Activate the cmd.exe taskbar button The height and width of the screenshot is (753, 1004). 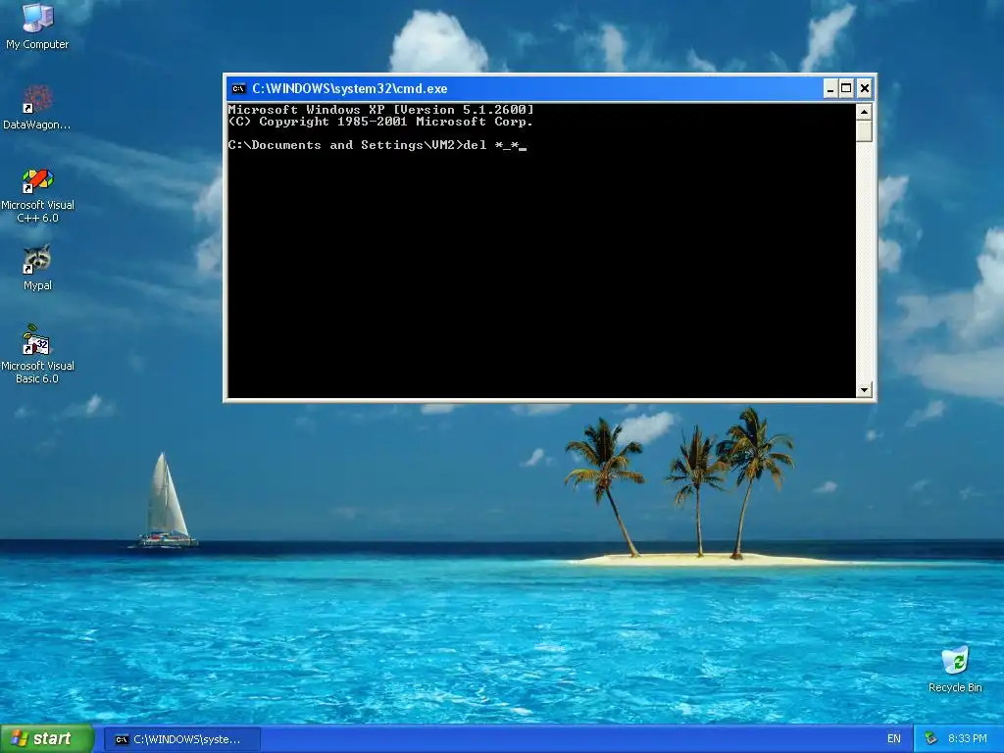[x=181, y=739]
